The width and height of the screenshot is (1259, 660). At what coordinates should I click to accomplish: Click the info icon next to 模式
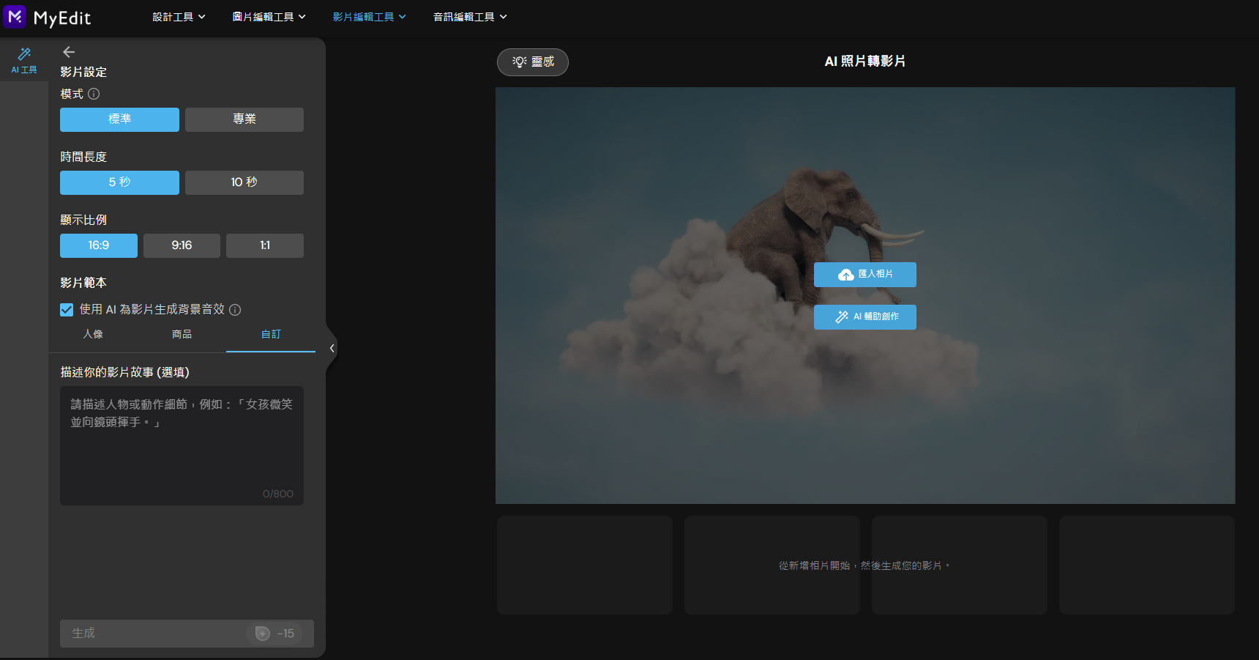point(94,94)
